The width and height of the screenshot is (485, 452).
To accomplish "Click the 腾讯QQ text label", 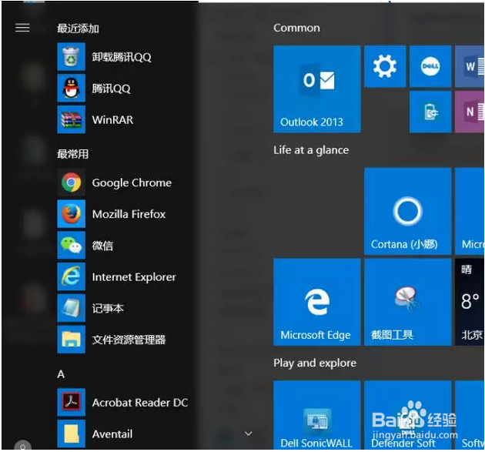I will pyautogui.click(x=111, y=89).
